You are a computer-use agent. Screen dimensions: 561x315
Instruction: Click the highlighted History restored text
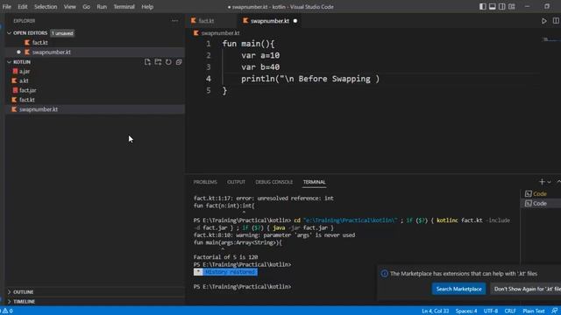tap(230, 272)
